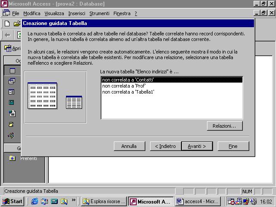Select the Pages object icon in sidebar
This screenshot has height=207, width=276.
12,113
